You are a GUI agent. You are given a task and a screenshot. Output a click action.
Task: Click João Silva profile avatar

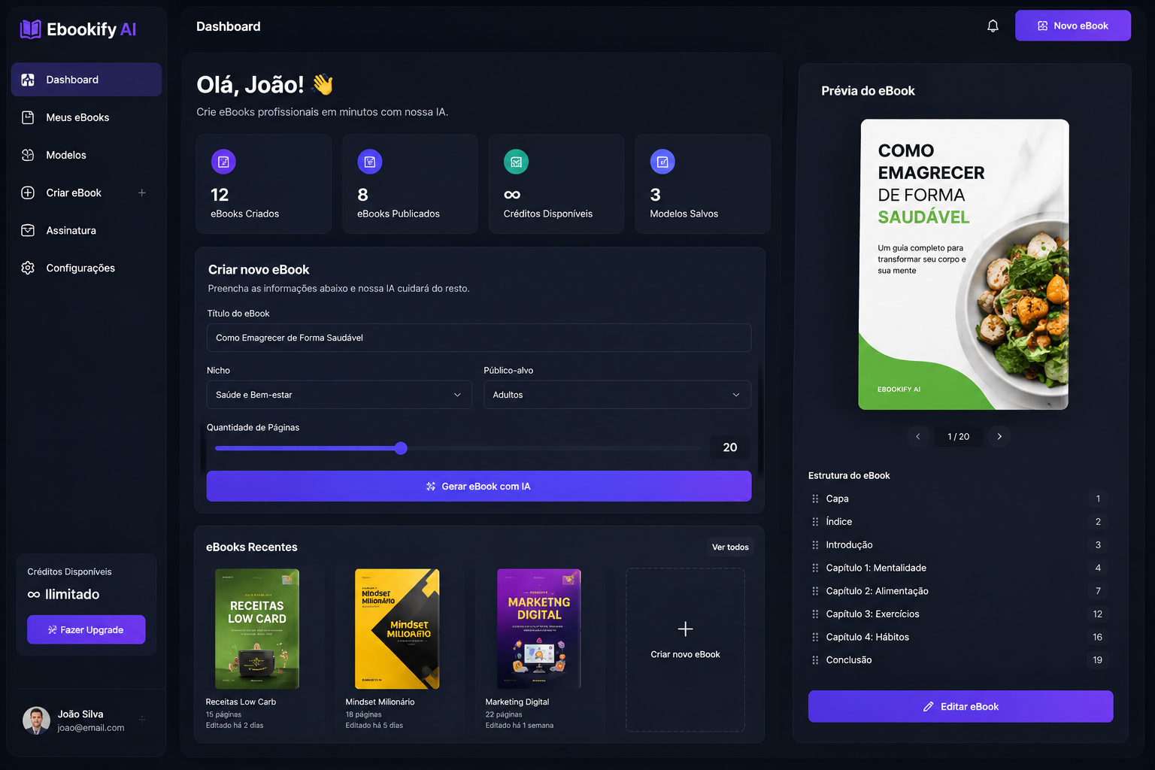[x=36, y=720]
